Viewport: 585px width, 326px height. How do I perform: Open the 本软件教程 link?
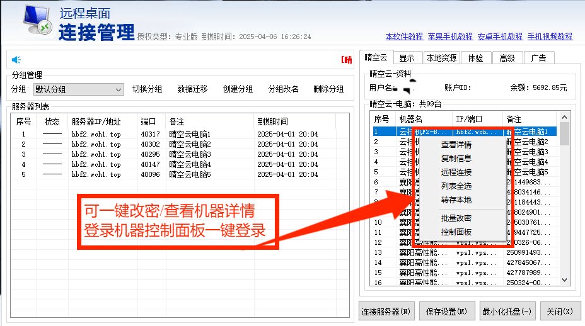(404, 37)
